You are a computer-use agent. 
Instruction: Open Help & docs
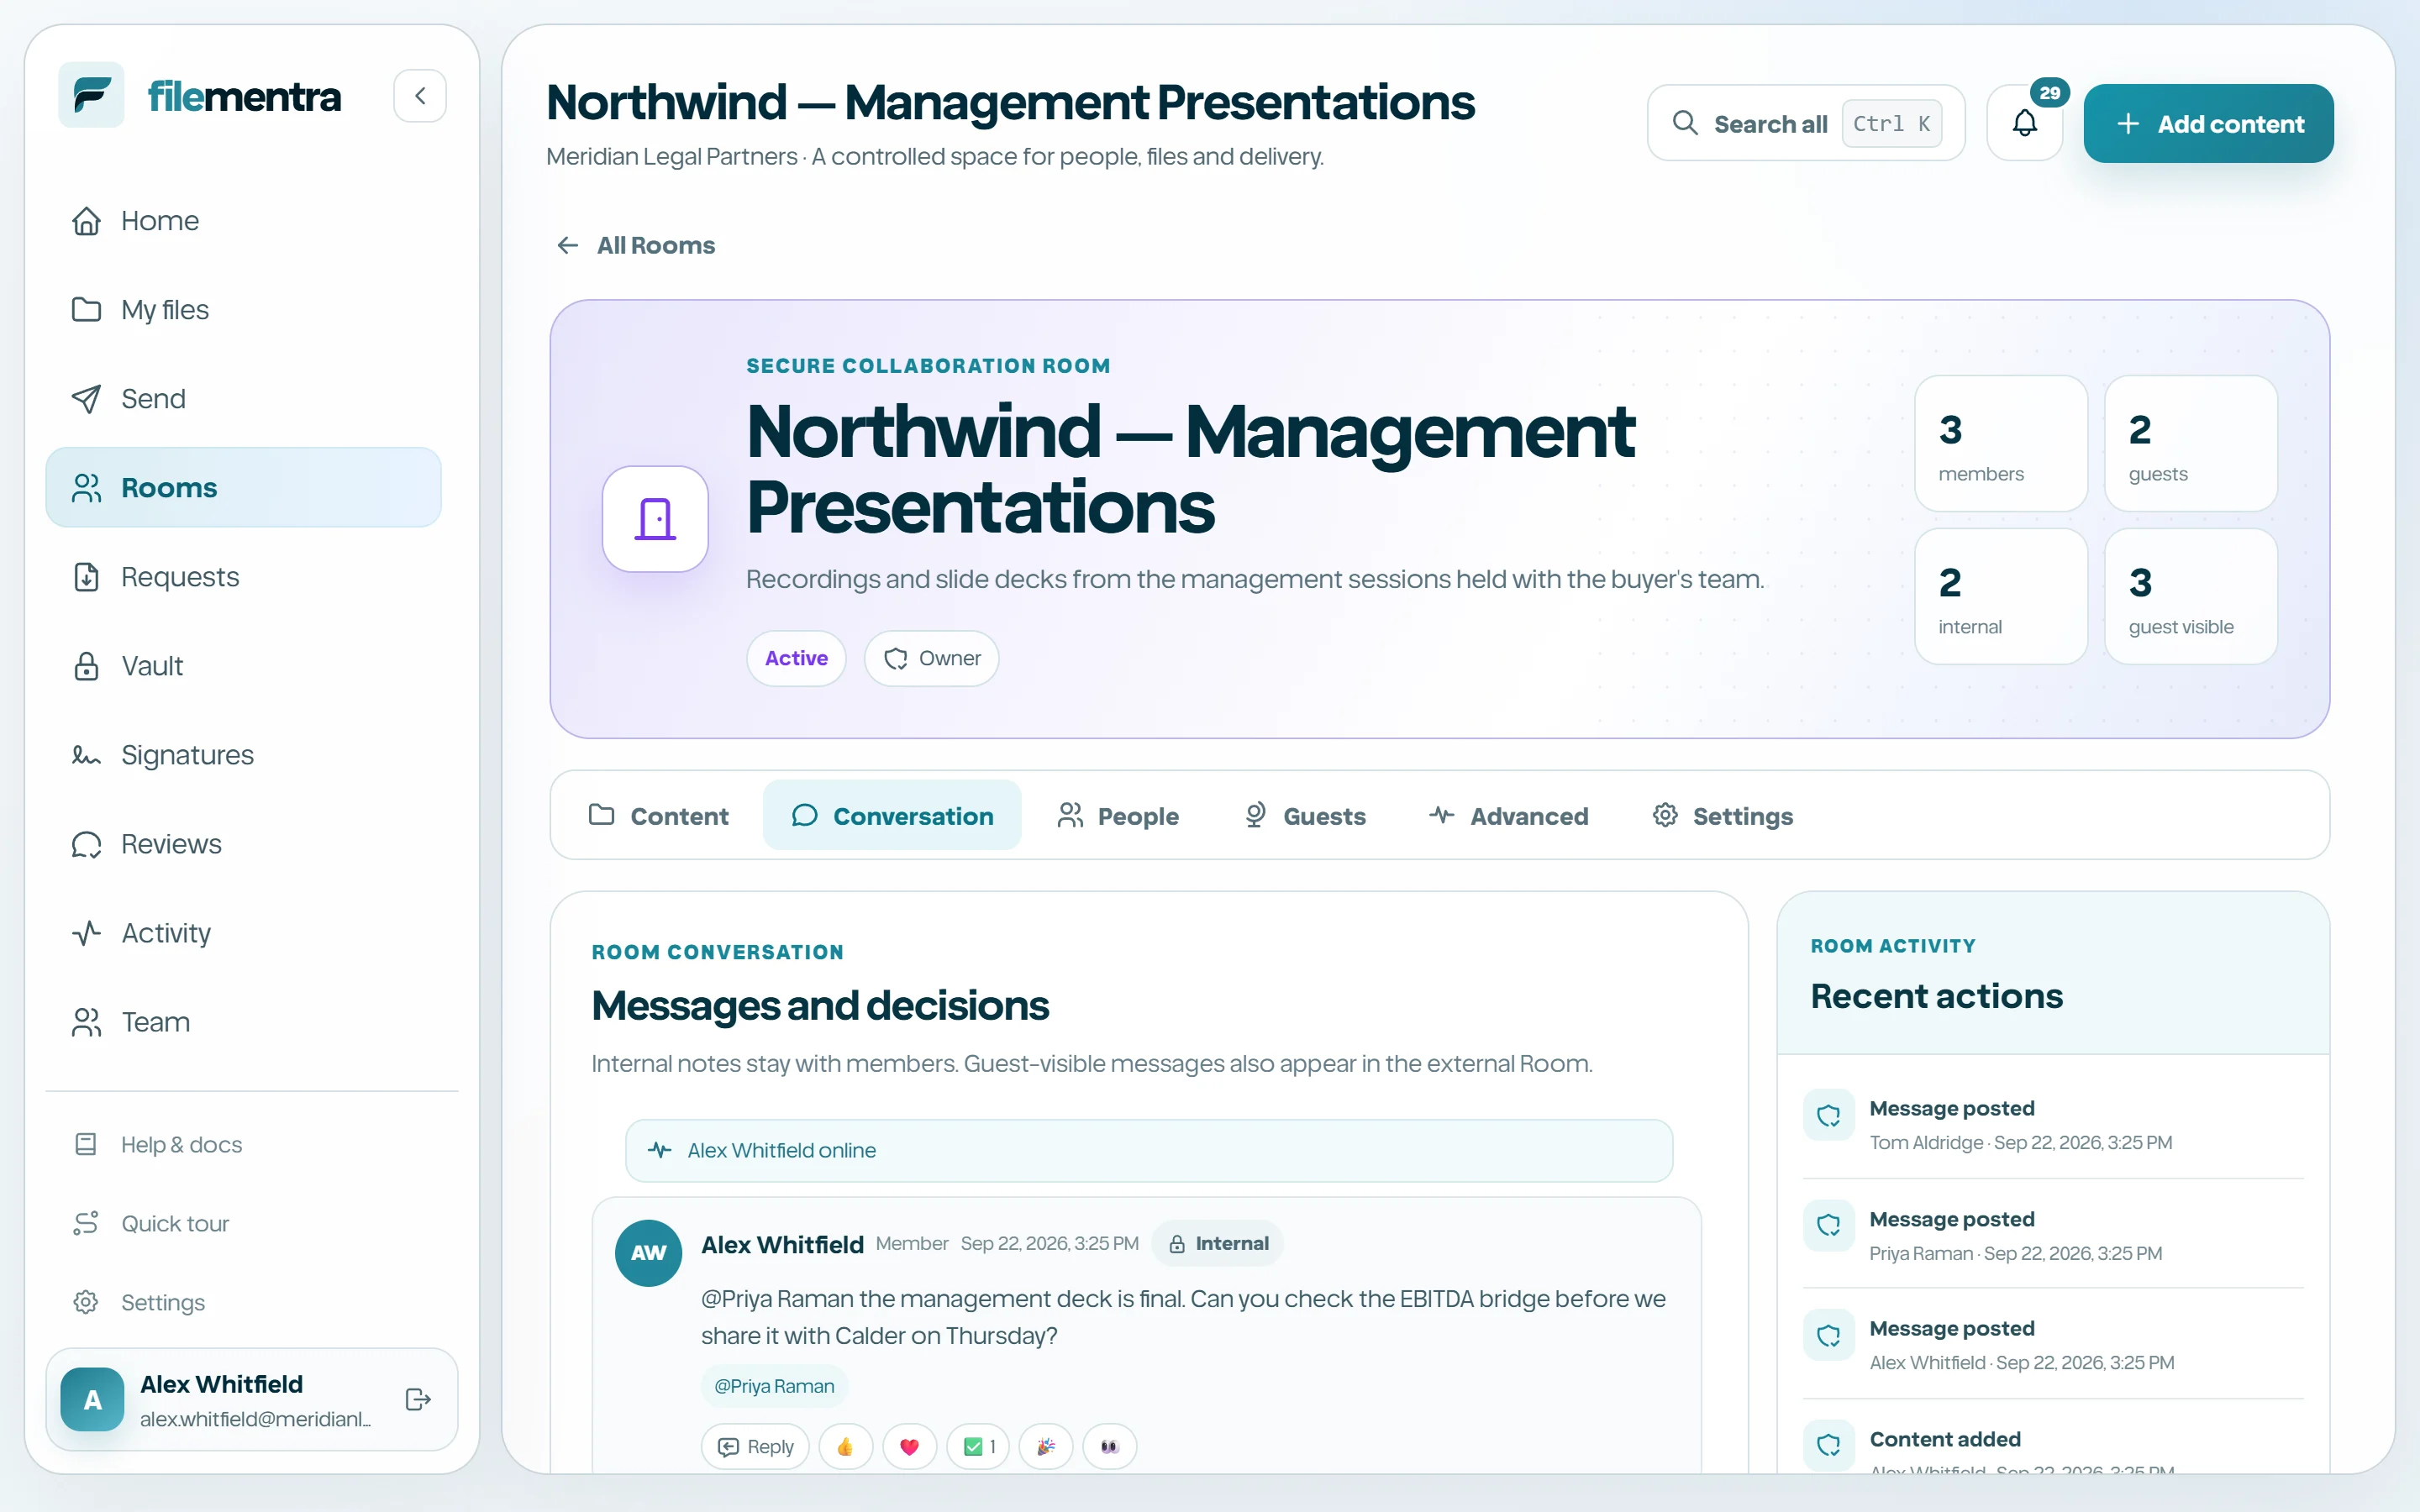tap(243, 1144)
